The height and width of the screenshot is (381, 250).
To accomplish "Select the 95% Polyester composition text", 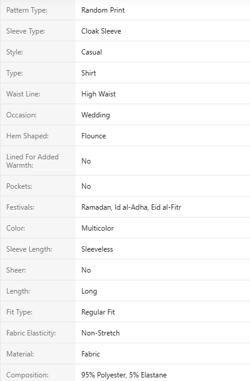I will 104,375.
